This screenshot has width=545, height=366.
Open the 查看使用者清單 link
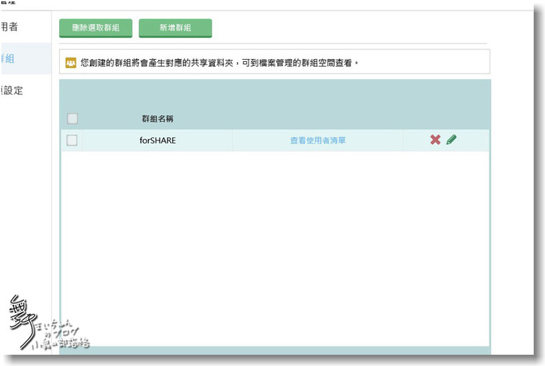(317, 140)
